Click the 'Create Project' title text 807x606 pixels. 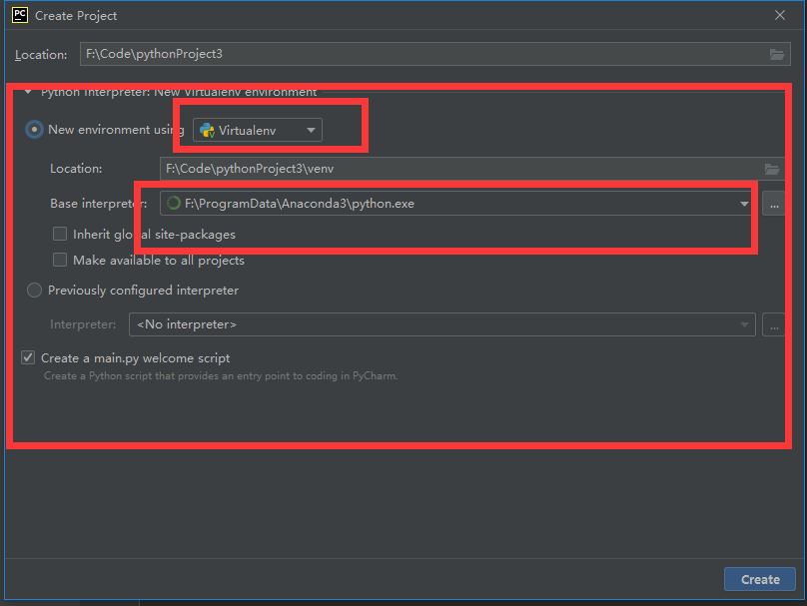76,16
